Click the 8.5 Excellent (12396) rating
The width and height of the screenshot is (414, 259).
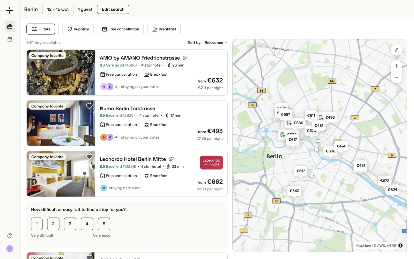click(x=118, y=167)
